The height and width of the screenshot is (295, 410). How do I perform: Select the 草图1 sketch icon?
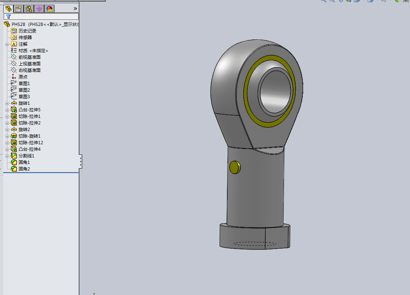pyautogui.click(x=14, y=83)
